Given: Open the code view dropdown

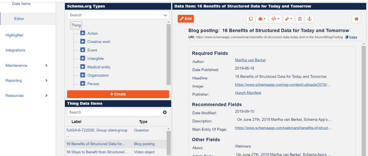Looking at the screenshot, I should 275,19.
